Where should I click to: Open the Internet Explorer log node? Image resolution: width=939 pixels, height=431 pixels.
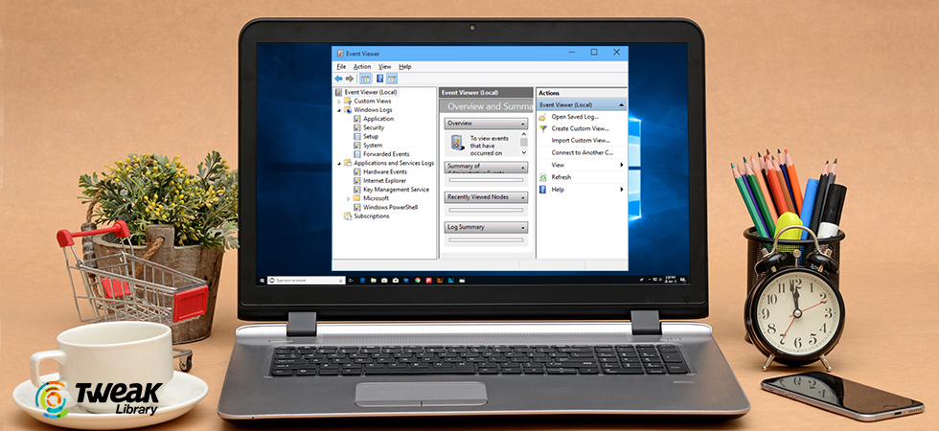coord(384,181)
